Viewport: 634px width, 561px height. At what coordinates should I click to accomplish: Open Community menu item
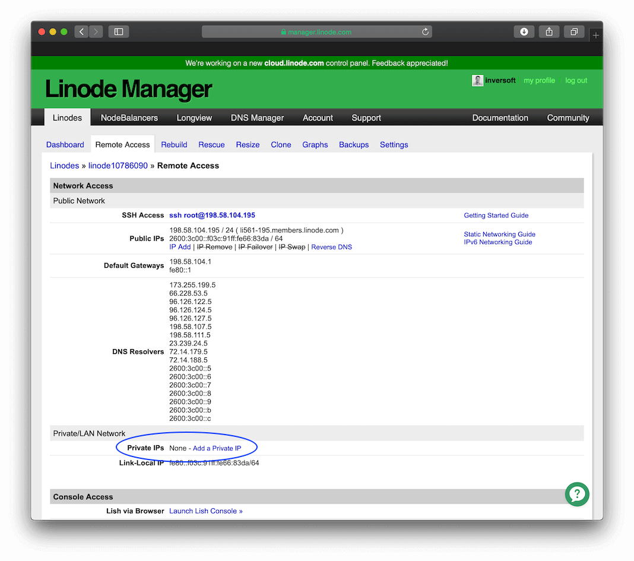(x=568, y=118)
